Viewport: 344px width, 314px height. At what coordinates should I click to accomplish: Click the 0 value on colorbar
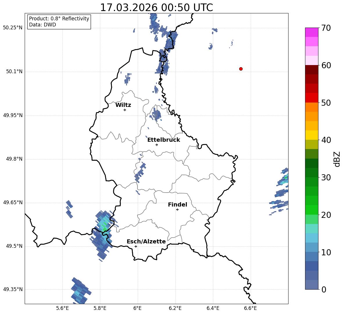(324, 289)
